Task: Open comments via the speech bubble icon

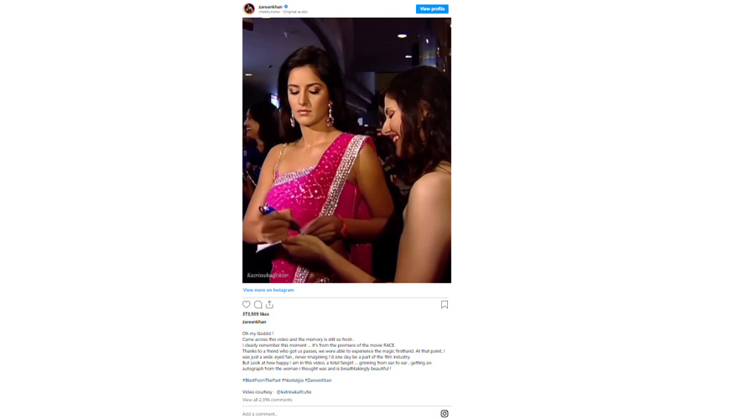Action: [258, 304]
